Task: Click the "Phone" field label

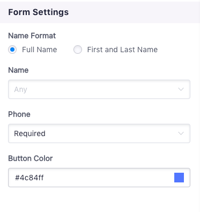Action: (x=19, y=114)
